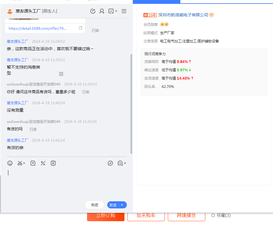Expand the chat history dropdown arrow
The image size is (273, 228).
[x=125, y=163]
